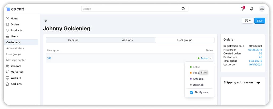Screen dimensions: 273x109
Task: Open the Marketing megaphone section
Action: point(7,72)
